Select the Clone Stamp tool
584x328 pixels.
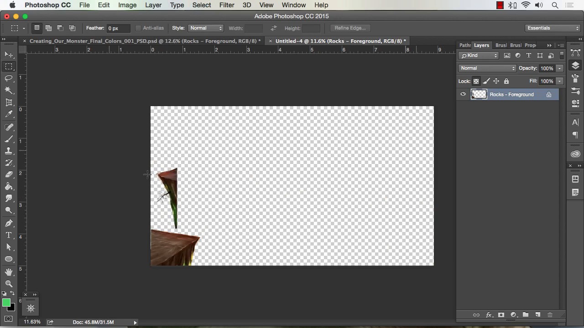click(9, 151)
